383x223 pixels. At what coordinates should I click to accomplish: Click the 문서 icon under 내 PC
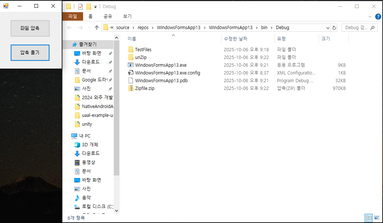pyautogui.click(x=77, y=171)
